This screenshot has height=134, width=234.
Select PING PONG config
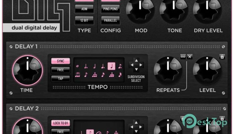(110, 9)
